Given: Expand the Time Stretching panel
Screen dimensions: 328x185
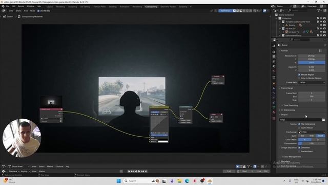Looking at the screenshot, I should point(291,105).
